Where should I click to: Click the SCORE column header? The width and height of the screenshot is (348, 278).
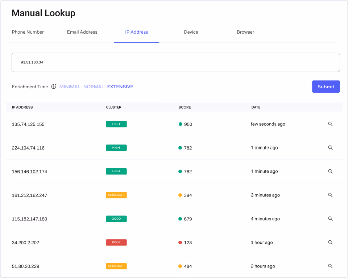coord(185,107)
